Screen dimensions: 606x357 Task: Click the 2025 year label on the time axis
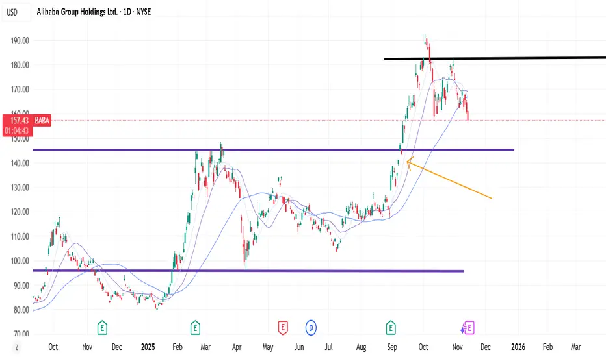point(148,347)
